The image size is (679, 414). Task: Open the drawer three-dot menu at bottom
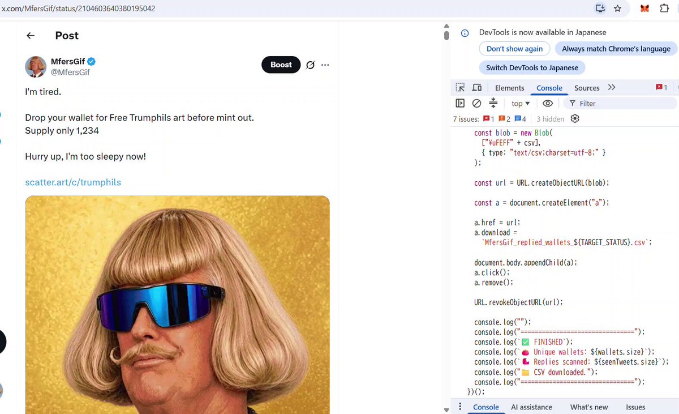click(460, 407)
